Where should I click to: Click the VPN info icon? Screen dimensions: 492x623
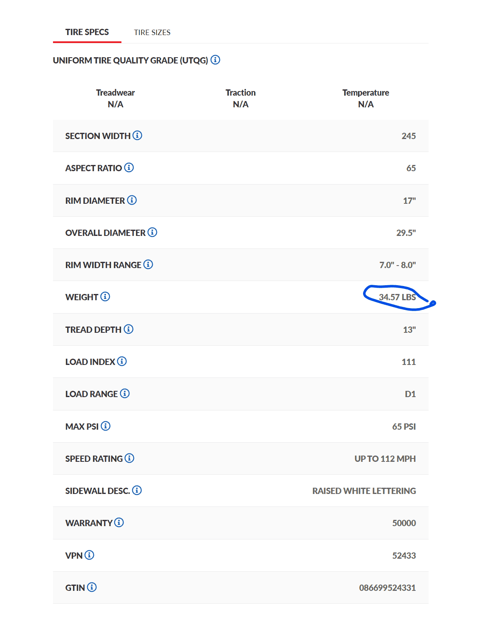[x=89, y=555]
